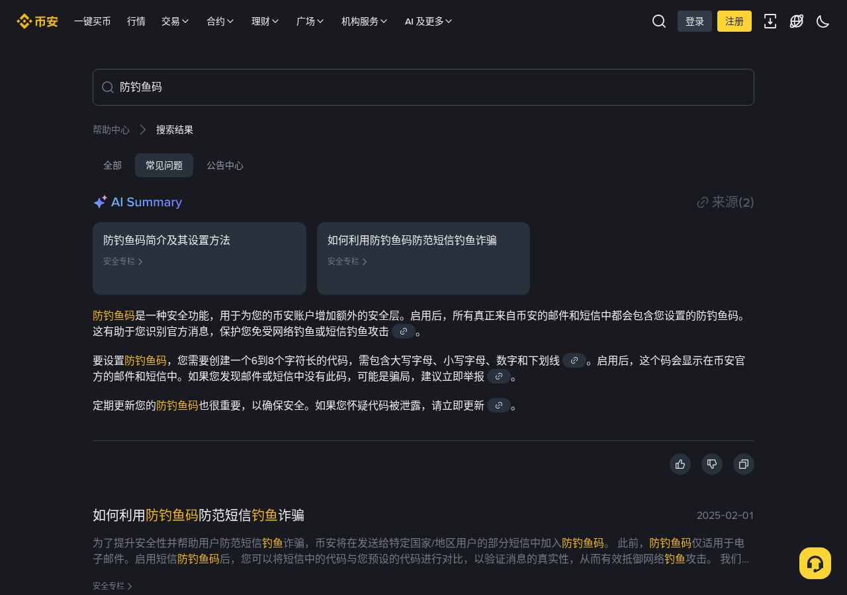The image size is (847, 595).
Task: Click 安全专栏 in second source card
Action: (347, 261)
